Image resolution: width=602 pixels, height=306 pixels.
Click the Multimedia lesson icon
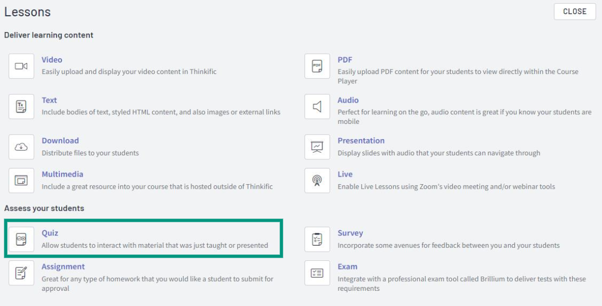coord(21,180)
